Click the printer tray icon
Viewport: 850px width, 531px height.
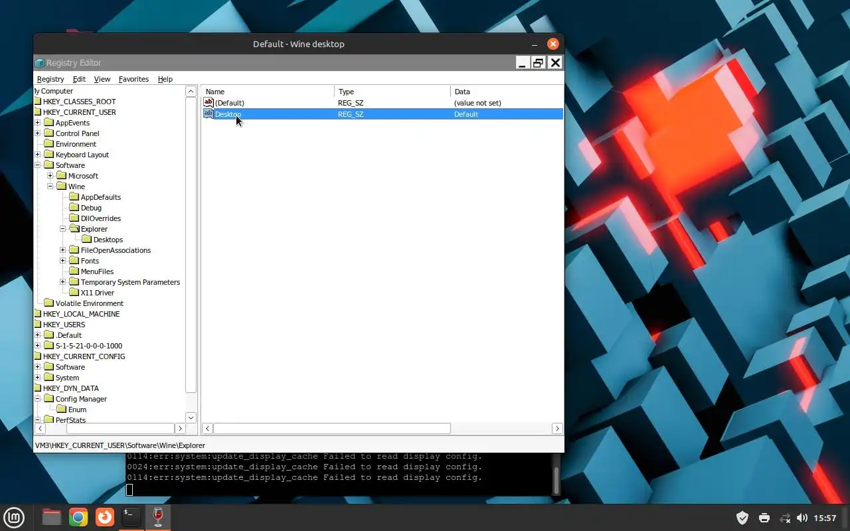click(764, 518)
